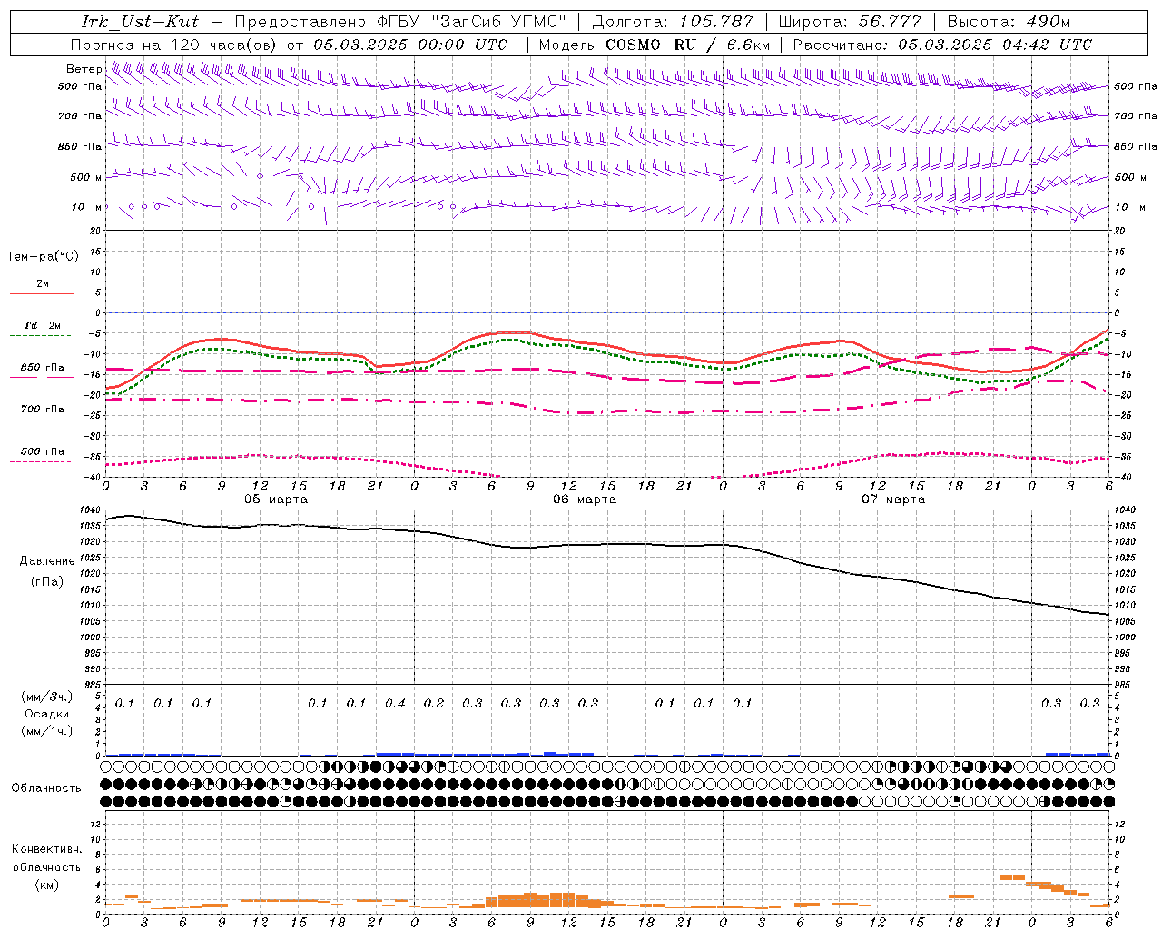Select the 'Прогноз на 120 часа(ов)' forecast text

174,45
